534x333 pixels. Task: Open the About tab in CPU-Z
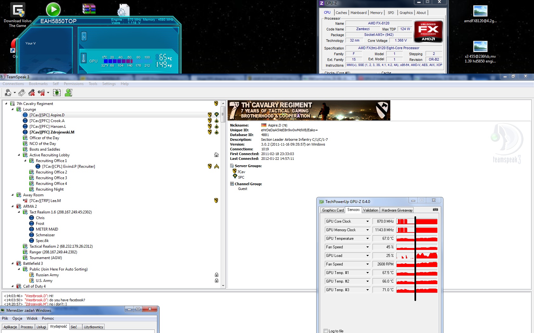pyautogui.click(x=421, y=13)
